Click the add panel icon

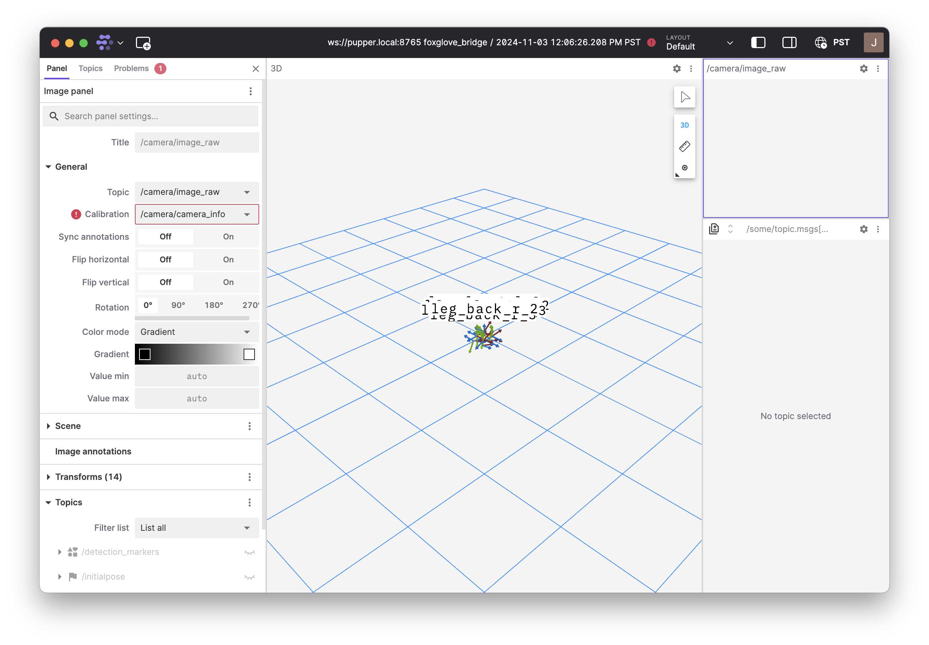tap(143, 43)
